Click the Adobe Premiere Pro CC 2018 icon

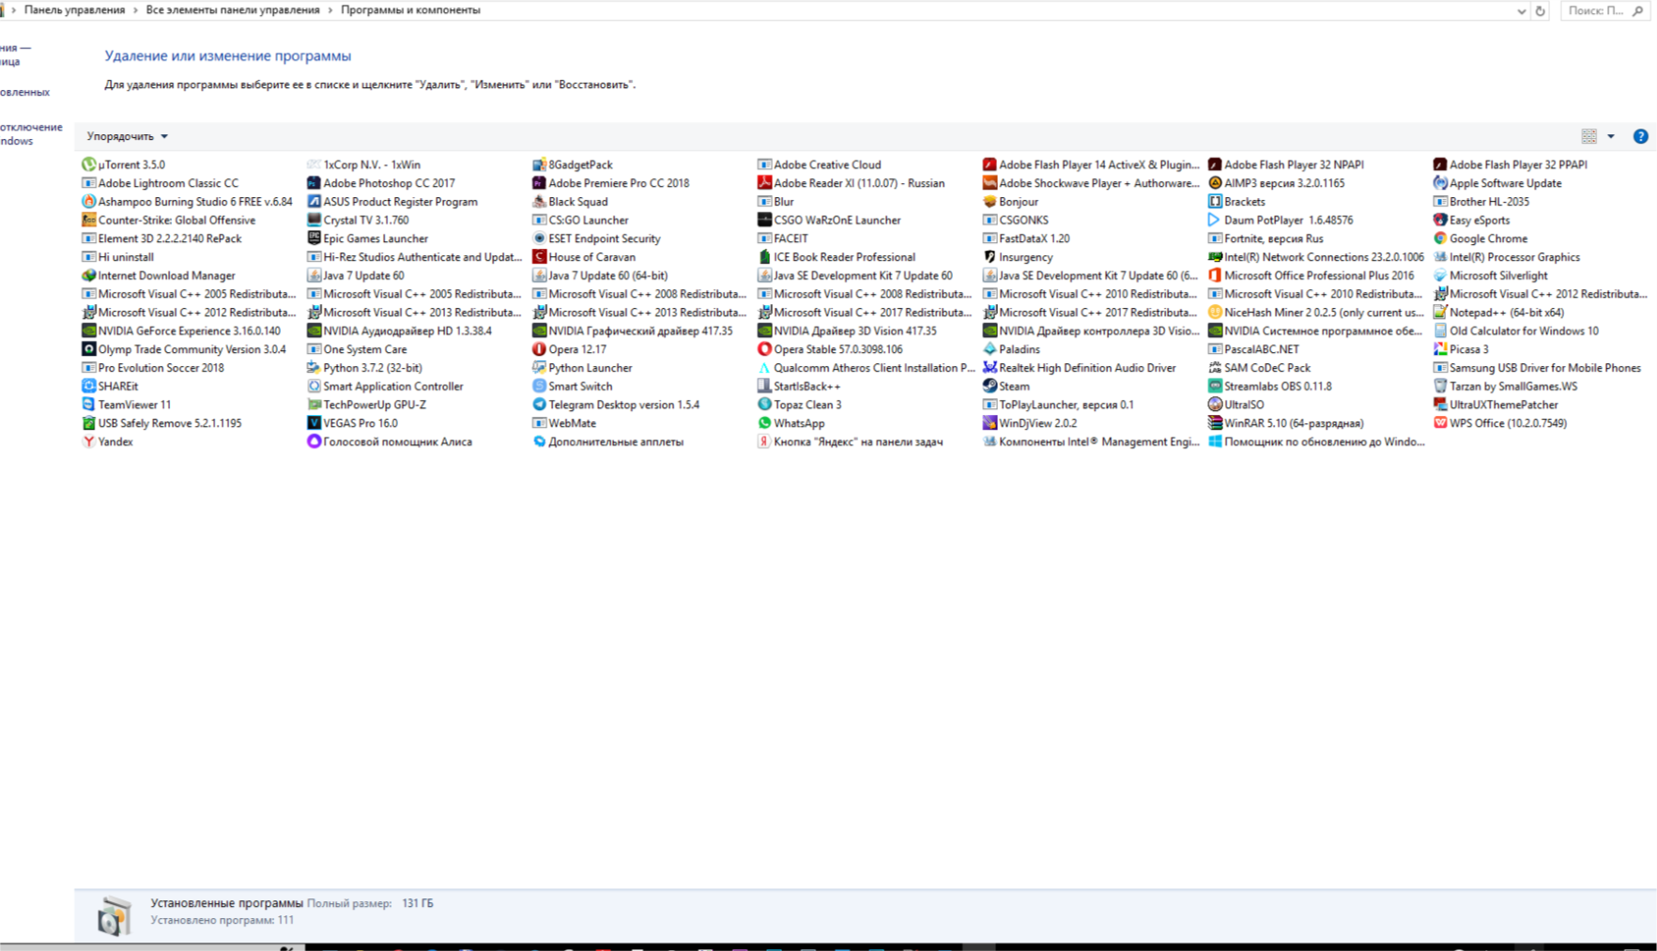point(539,183)
